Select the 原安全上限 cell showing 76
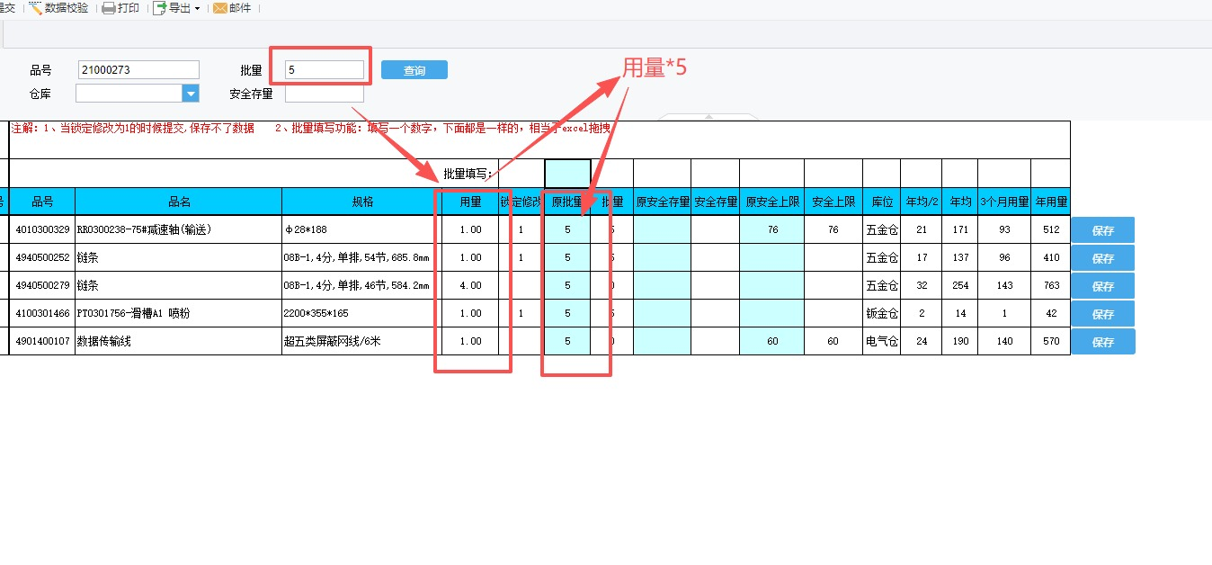This screenshot has width=1212, height=565. pyautogui.click(x=771, y=230)
